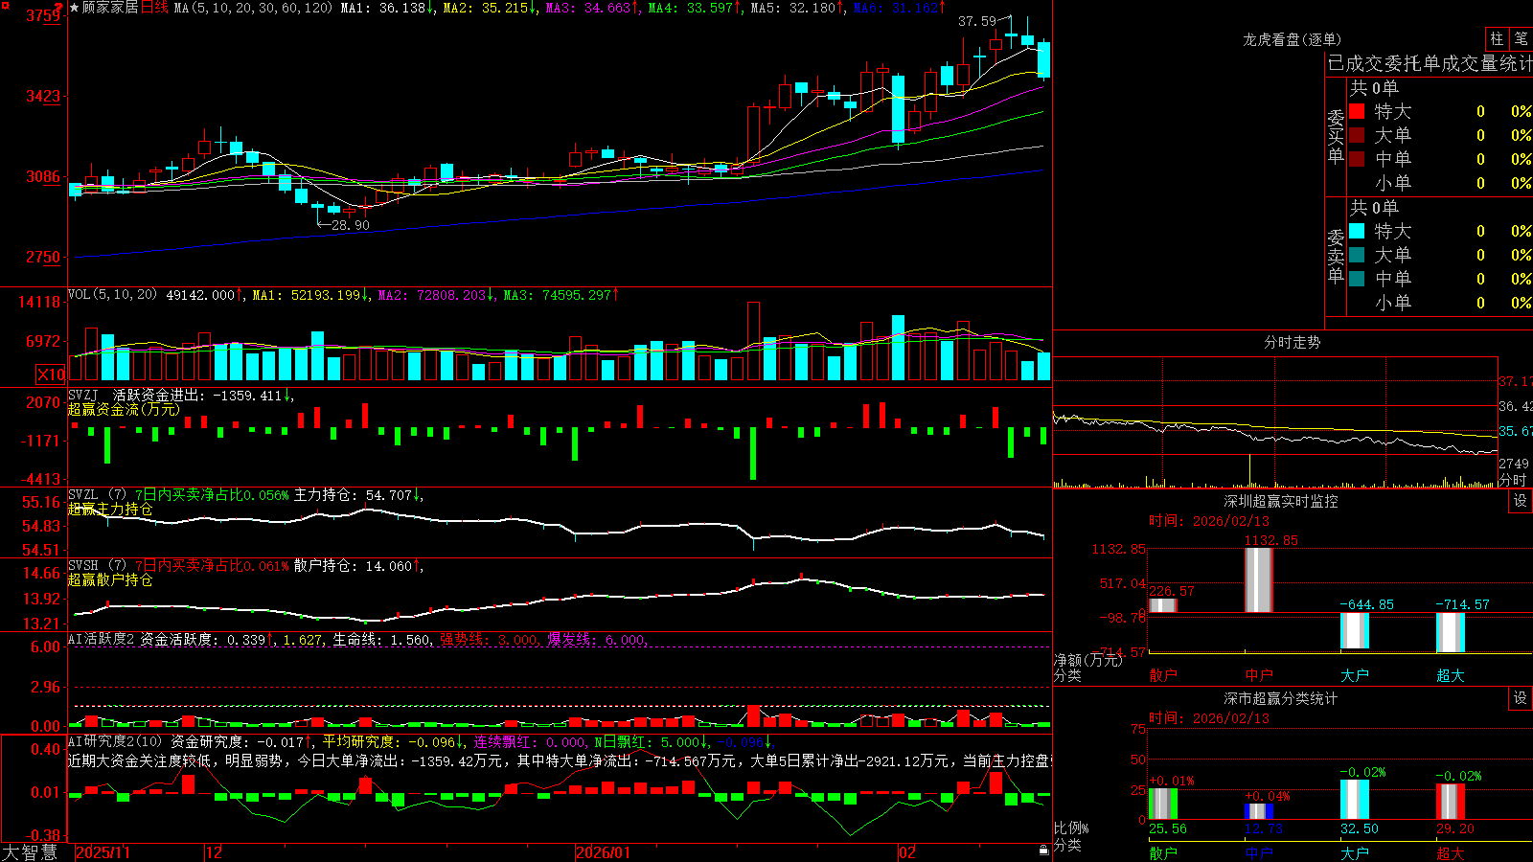The image size is (1533, 862).
Task: Click the 主力持仓: 54.707 value
Action: (x=353, y=495)
